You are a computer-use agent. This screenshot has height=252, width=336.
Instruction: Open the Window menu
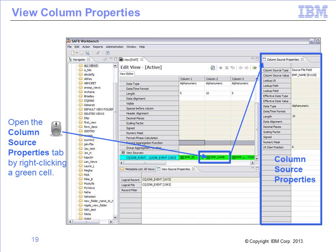pyautogui.click(x=131, y=47)
